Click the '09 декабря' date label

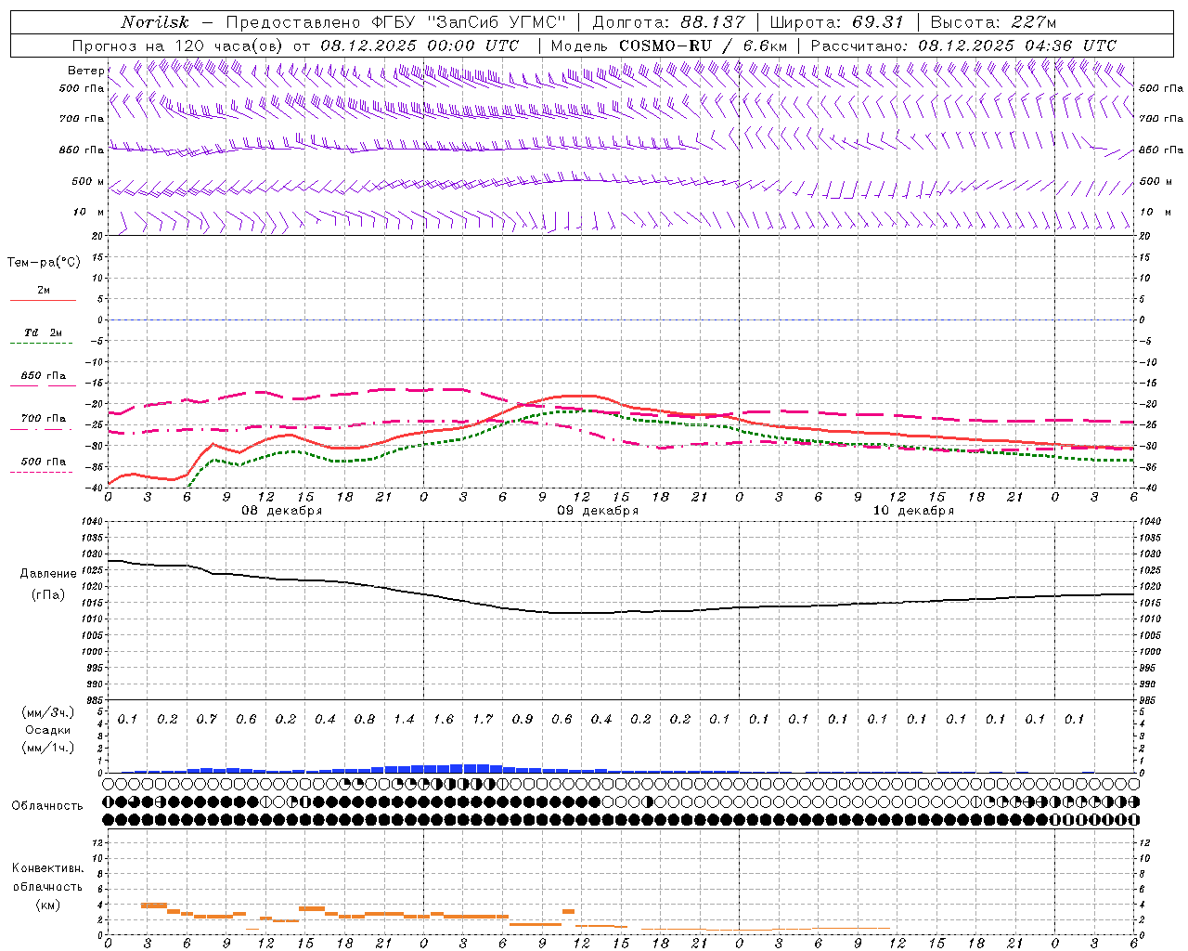tap(598, 511)
